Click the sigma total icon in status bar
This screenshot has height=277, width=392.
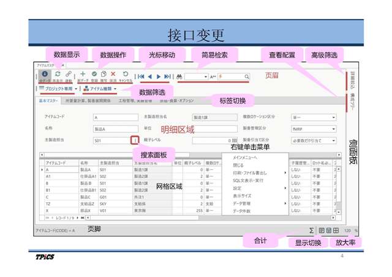311,231
